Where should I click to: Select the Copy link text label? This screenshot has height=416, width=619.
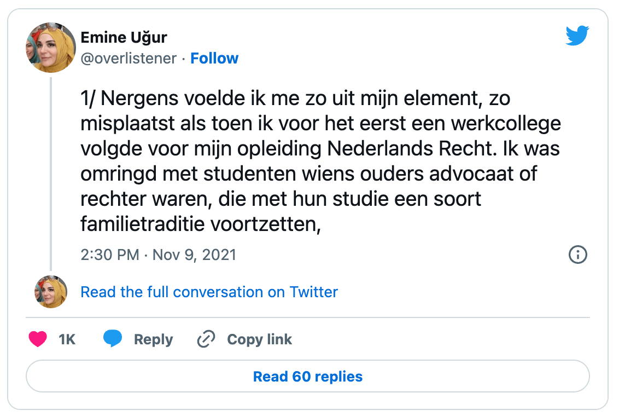click(x=259, y=339)
